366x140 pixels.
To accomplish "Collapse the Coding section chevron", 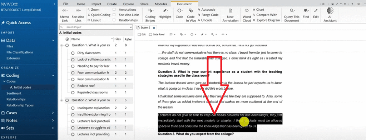I will pos(53,75).
